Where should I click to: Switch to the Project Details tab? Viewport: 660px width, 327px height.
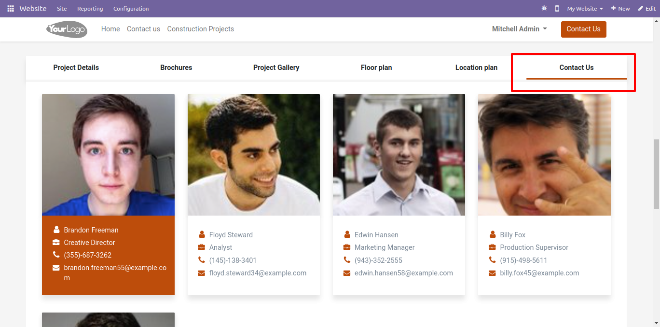76,68
